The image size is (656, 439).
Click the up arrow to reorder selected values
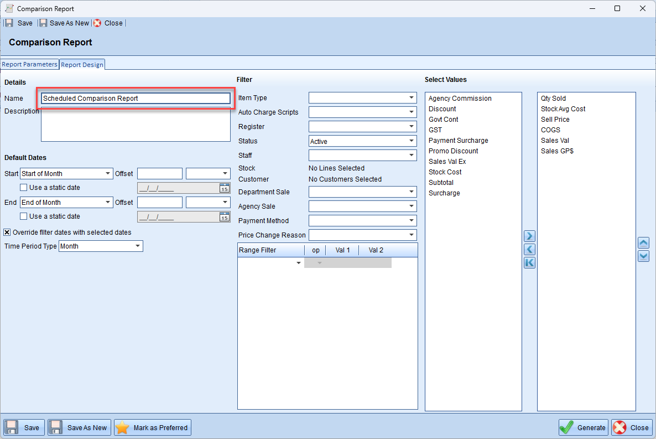(x=643, y=242)
